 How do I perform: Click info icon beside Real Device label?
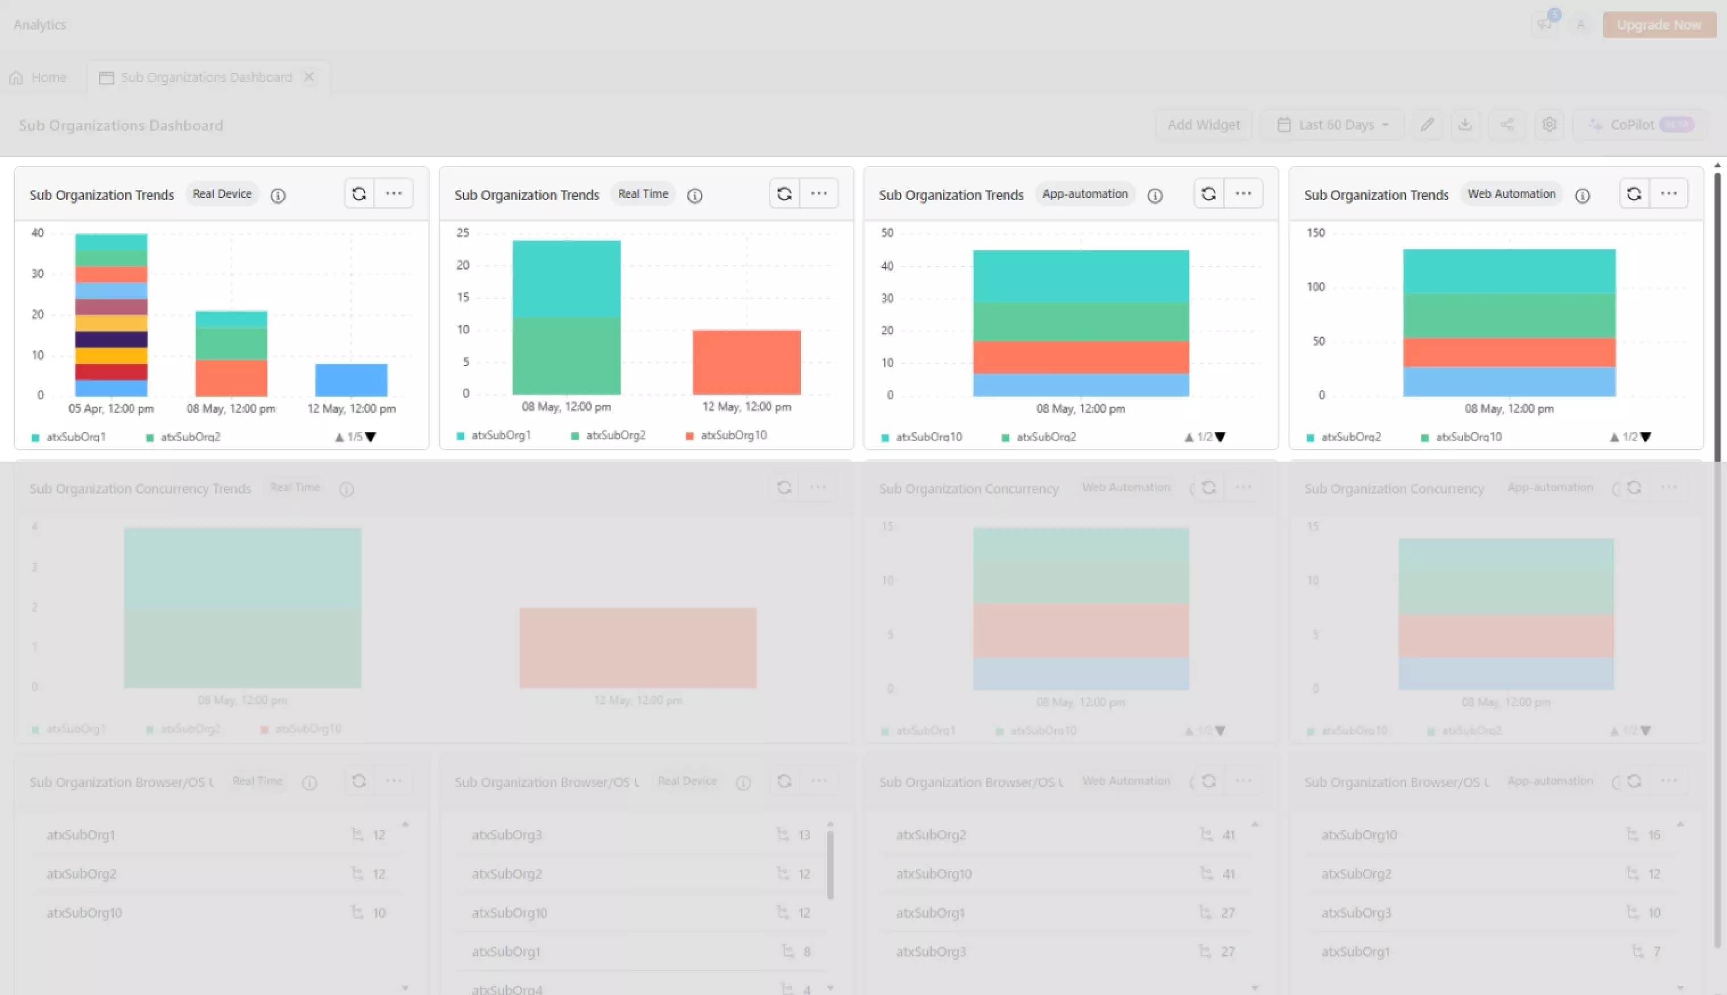coord(278,196)
